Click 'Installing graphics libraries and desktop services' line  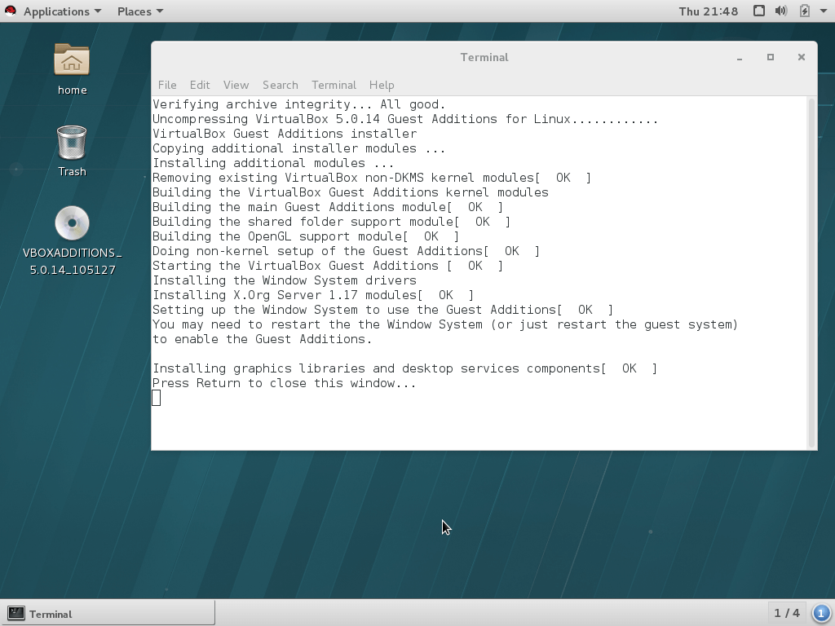coord(404,368)
